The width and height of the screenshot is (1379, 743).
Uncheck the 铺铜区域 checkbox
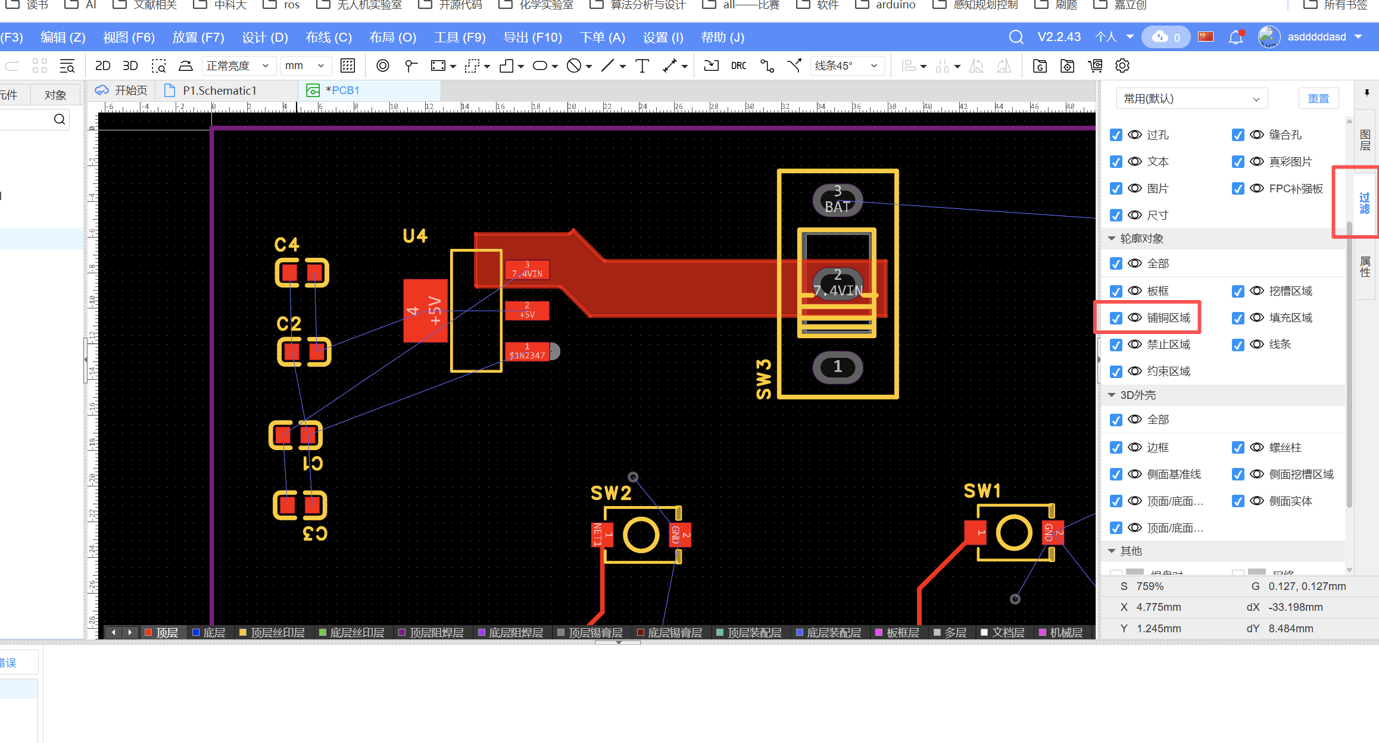[1116, 318]
